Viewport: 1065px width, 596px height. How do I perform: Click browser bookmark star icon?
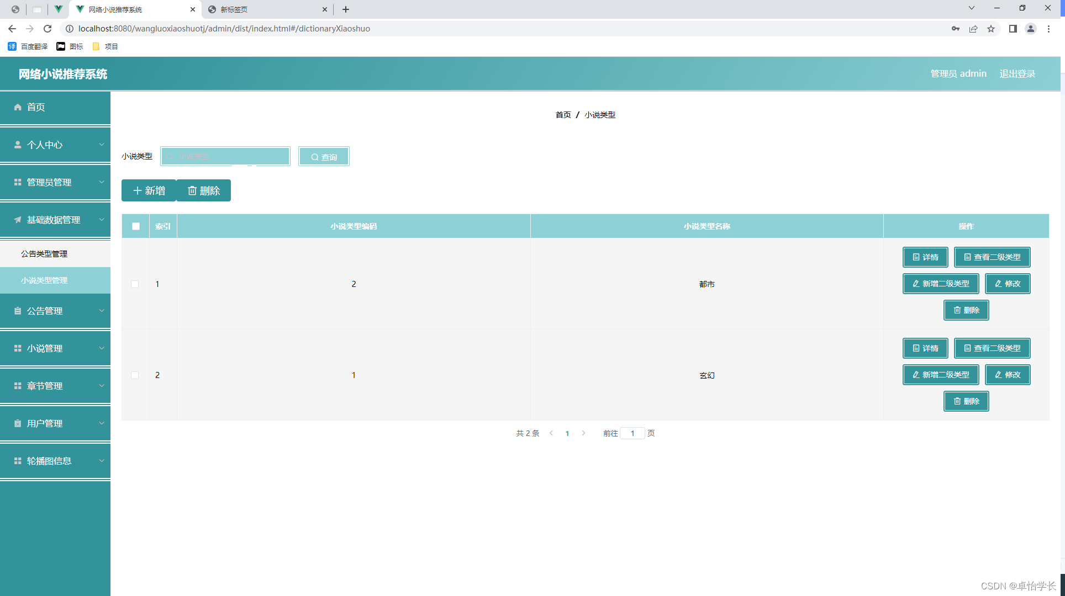click(x=991, y=29)
